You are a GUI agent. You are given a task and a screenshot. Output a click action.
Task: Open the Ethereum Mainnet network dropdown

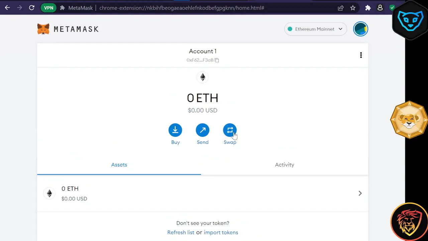click(x=315, y=29)
